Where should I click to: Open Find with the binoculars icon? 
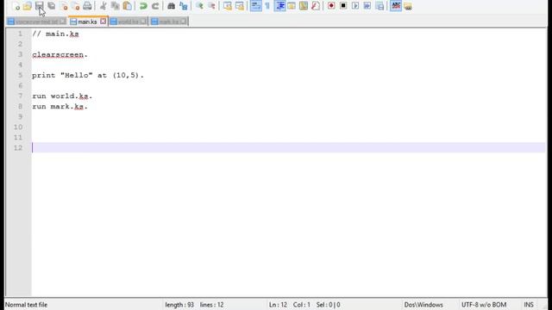point(171,6)
